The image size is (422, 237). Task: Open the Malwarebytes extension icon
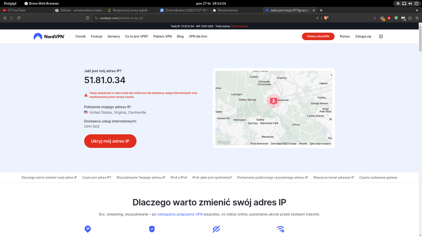coord(403,18)
